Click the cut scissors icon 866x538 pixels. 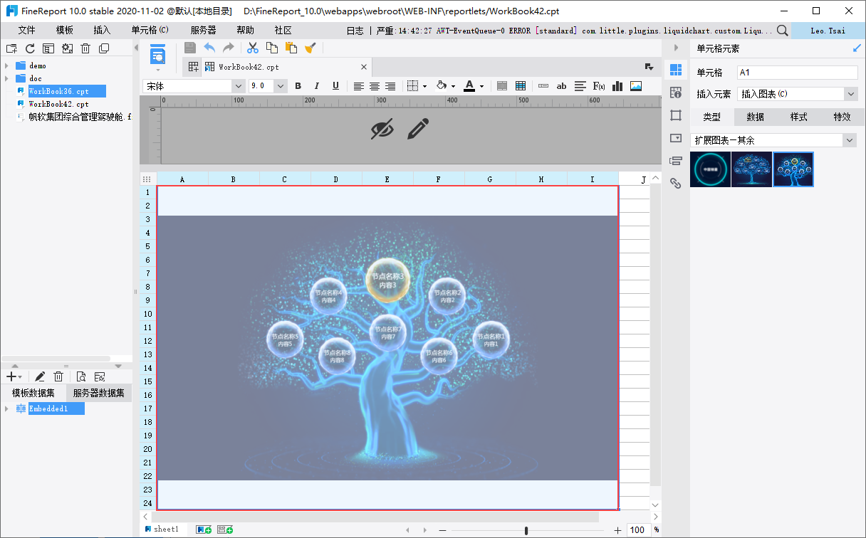(252, 48)
